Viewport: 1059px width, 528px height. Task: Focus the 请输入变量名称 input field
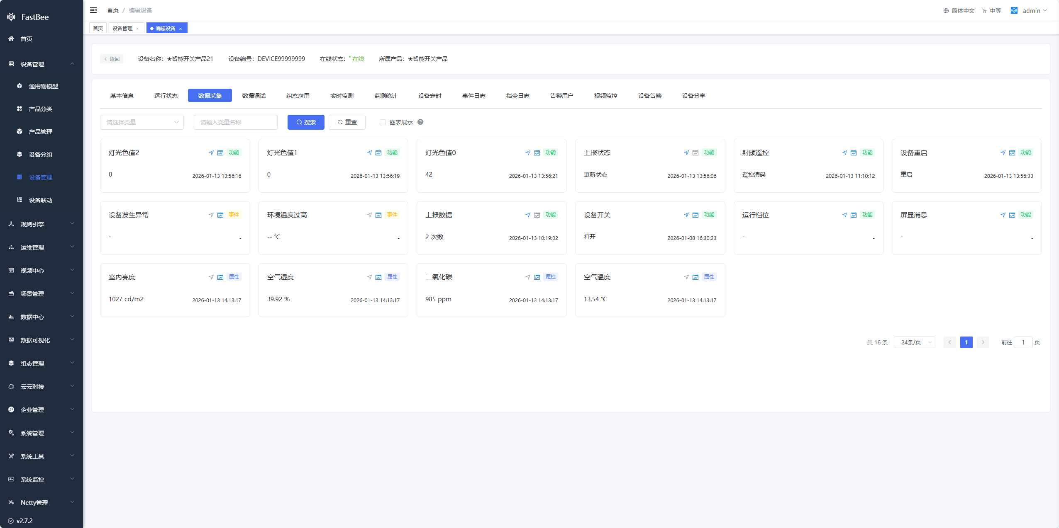[236, 122]
